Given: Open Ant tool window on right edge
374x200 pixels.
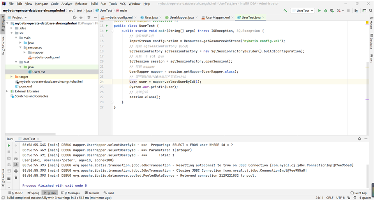Looking at the screenshot, I should (372, 59).
